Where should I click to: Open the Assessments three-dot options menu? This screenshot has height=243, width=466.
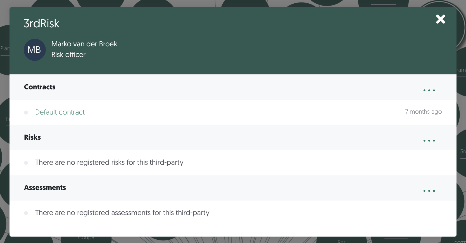pos(429,191)
